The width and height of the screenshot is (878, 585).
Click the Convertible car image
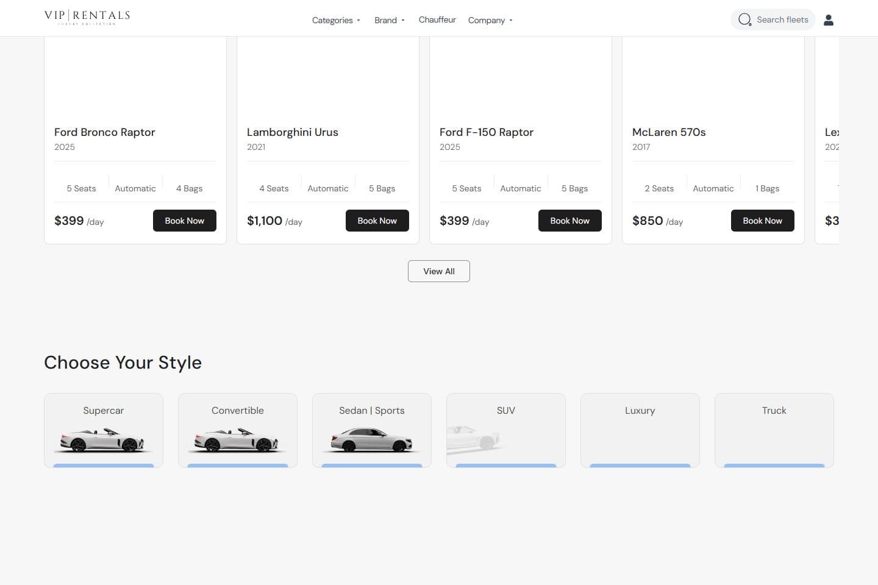coord(237,439)
